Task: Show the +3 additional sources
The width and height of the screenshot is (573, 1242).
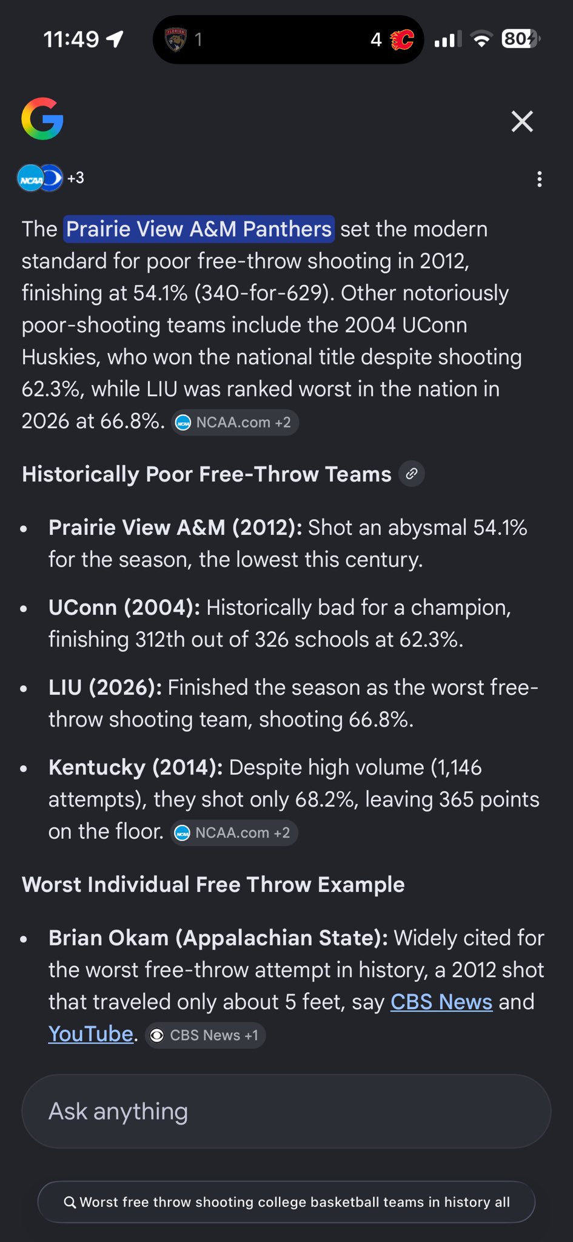Action: tap(76, 178)
